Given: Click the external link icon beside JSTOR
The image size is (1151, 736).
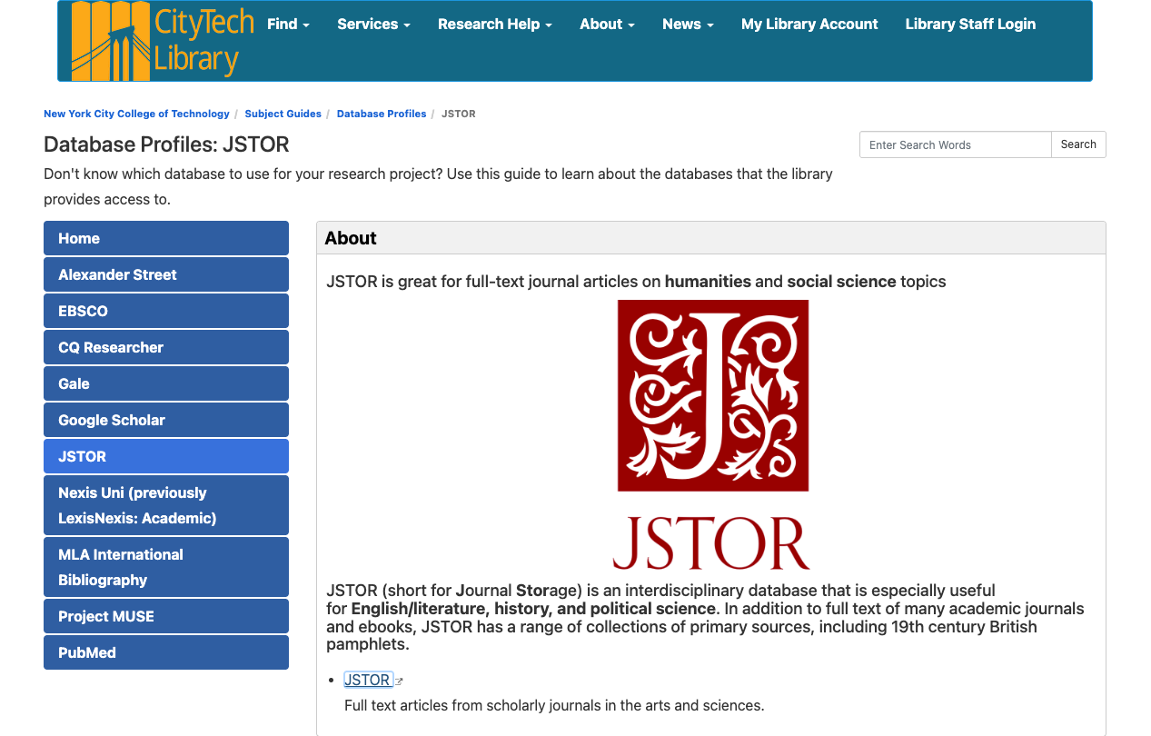Looking at the screenshot, I should (x=399, y=681).
